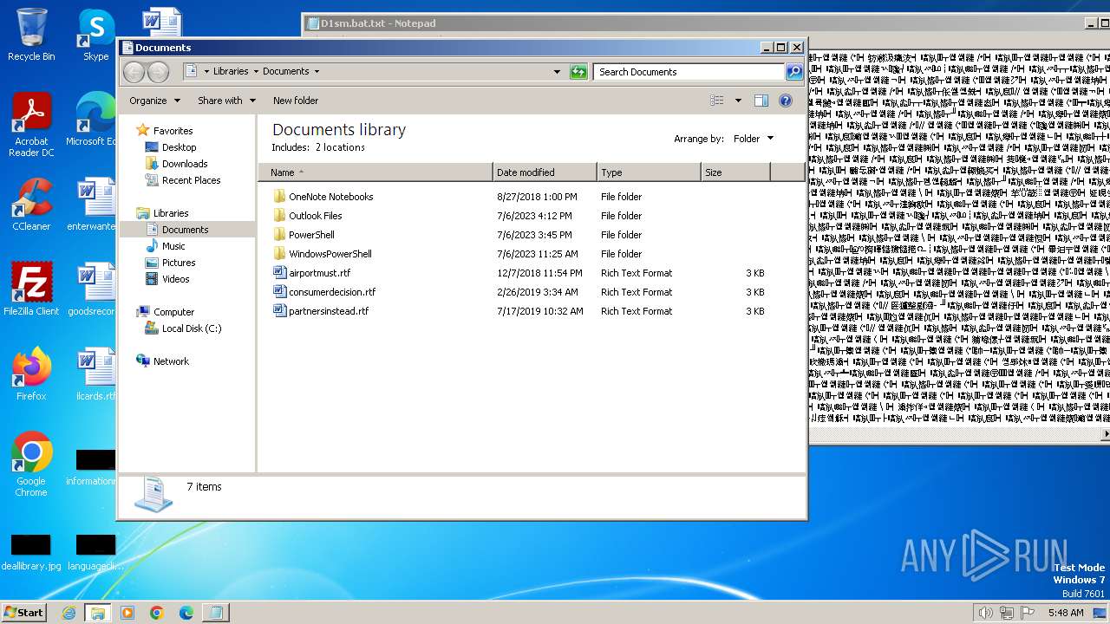1110x624 pixels.
Task: Click the volume speaker tray icon
Action: (x=985, y=613)
